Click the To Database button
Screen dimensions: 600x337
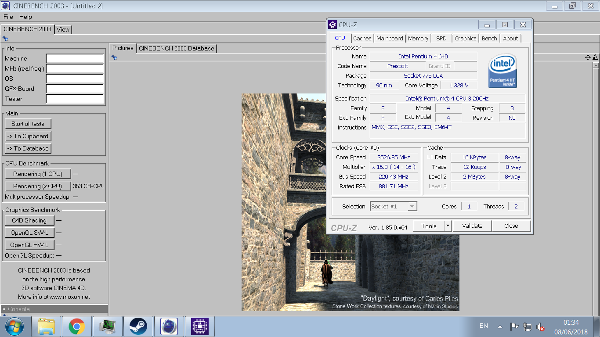coord(28,148)
